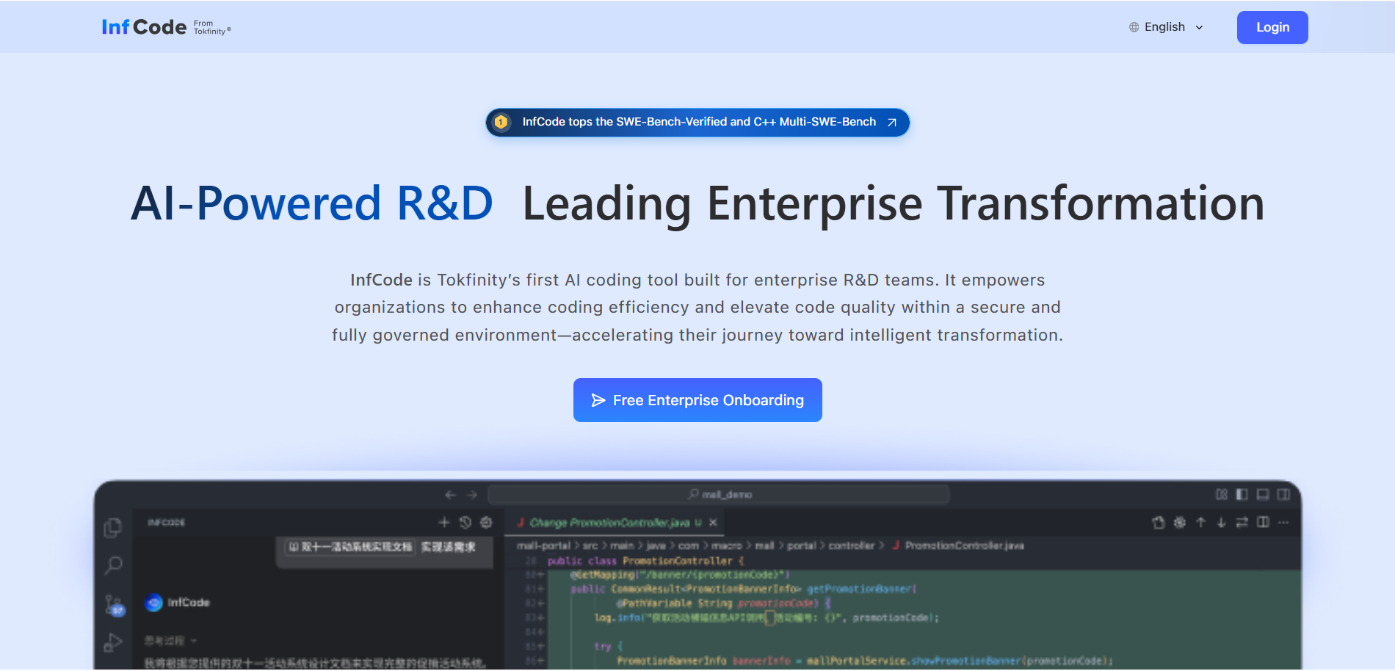Click the 'public class PromotionController' code line
The width and height of the screenshot is (1395, 671).
(x=646, y=561)
